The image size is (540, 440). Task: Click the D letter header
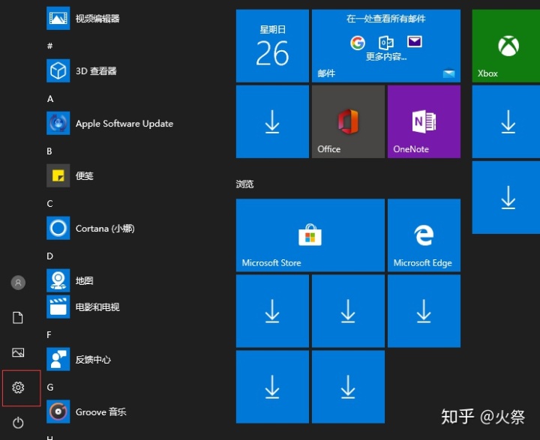50,256
